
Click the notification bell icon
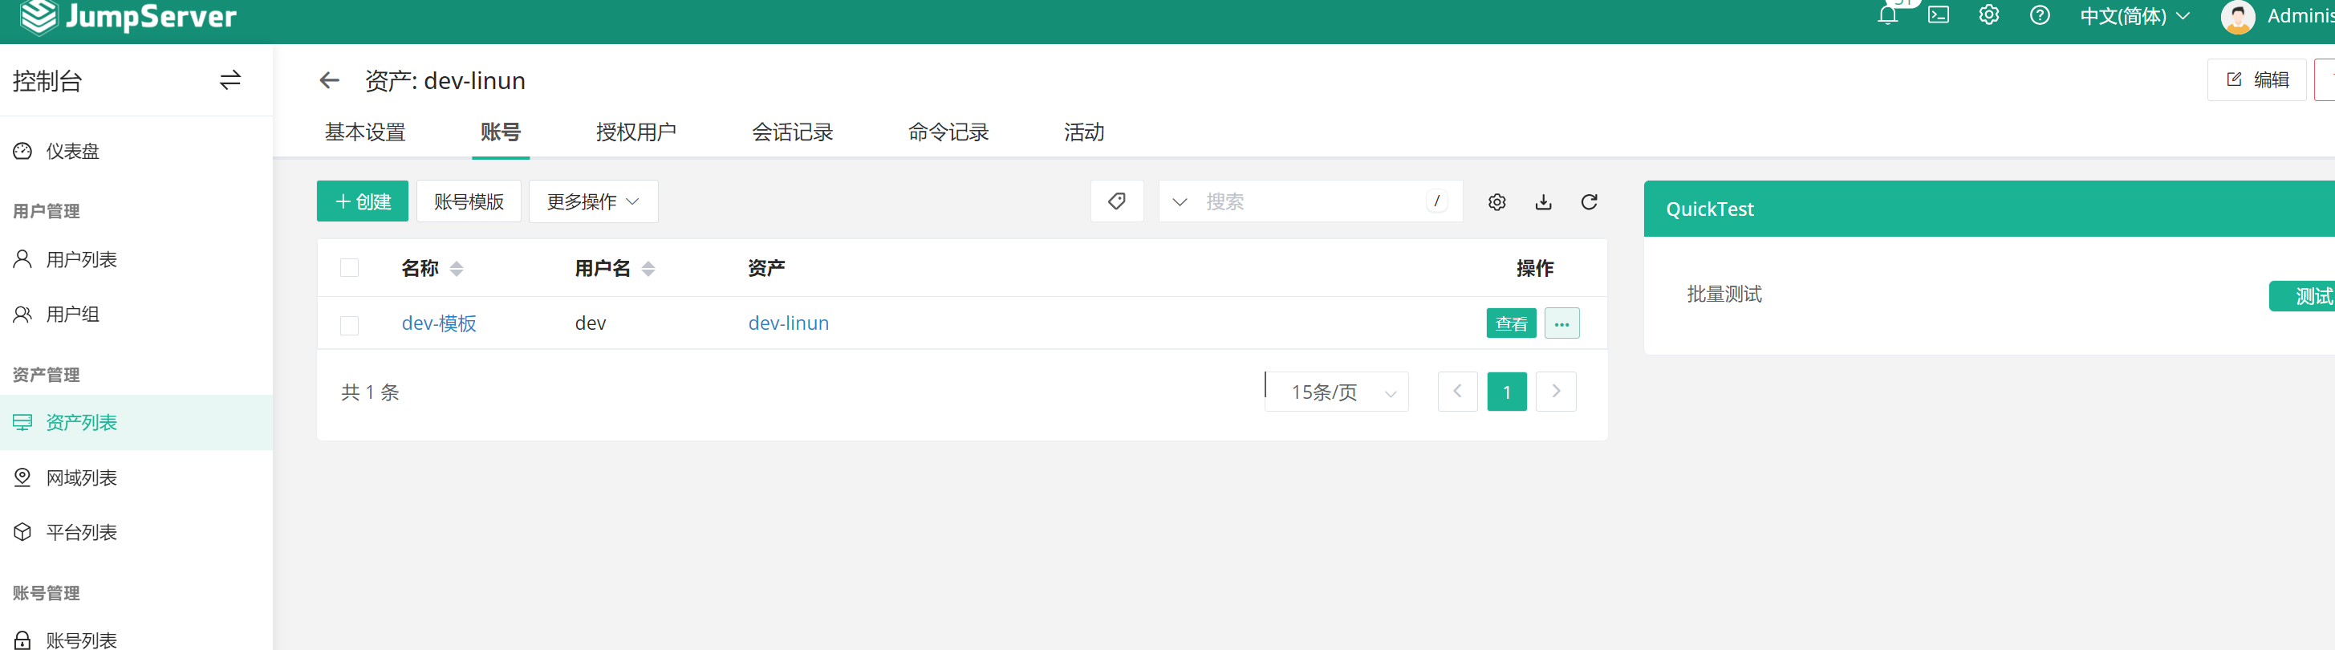coord(1887,16)
